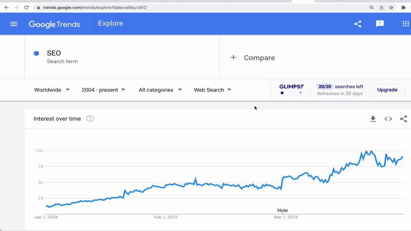Click the Jan 1, 2004 axis label
This screenshot has height=231, width=411.
pos(46,217)
